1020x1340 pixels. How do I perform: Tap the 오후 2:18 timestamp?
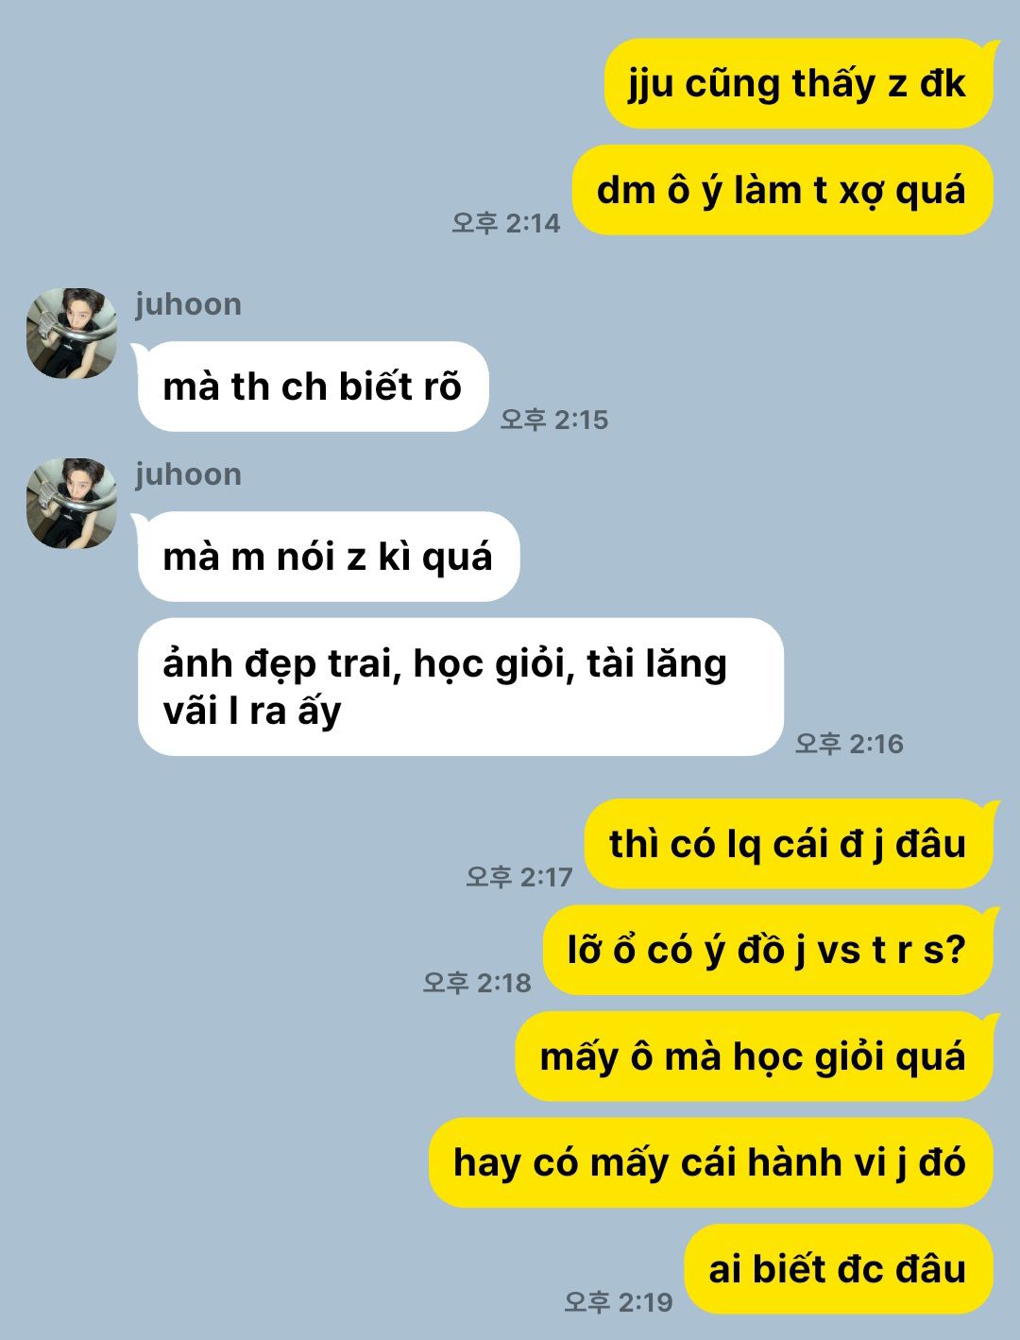point(477,983)
